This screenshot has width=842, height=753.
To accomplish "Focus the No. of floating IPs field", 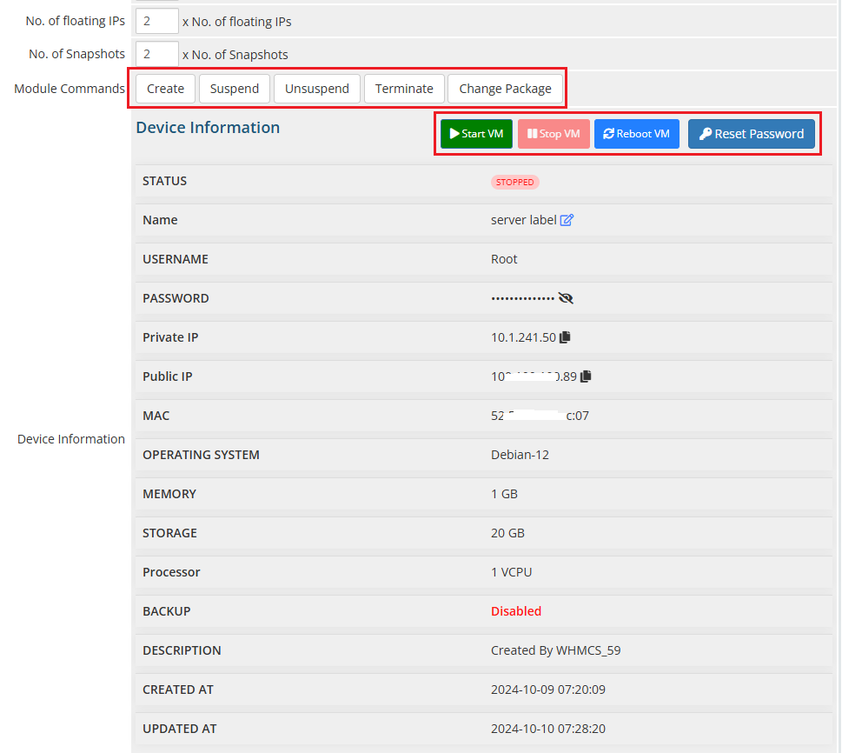I will 157,21.
